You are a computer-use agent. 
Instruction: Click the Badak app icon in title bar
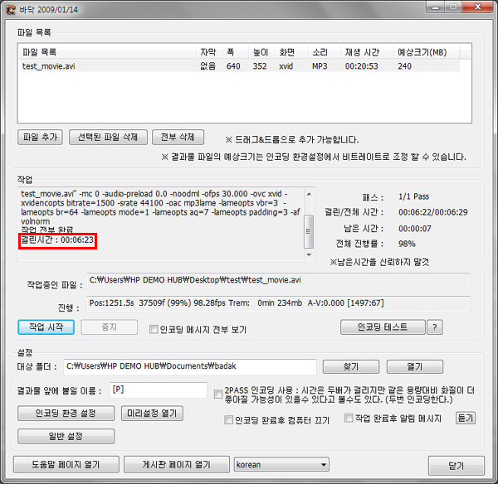(x=11, y=9)
